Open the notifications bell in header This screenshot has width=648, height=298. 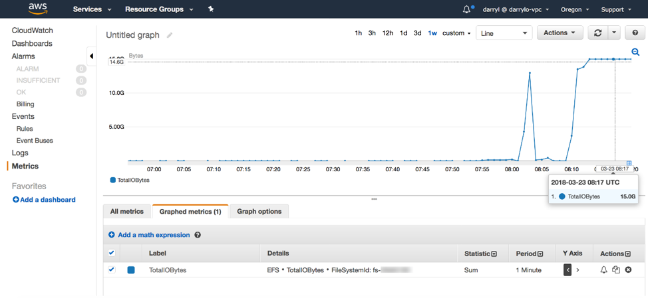[x=466, y=9]
